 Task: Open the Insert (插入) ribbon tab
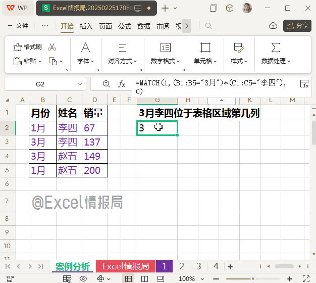pos(86,26)
